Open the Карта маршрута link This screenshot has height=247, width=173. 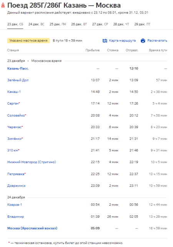(x=122, y=41)
